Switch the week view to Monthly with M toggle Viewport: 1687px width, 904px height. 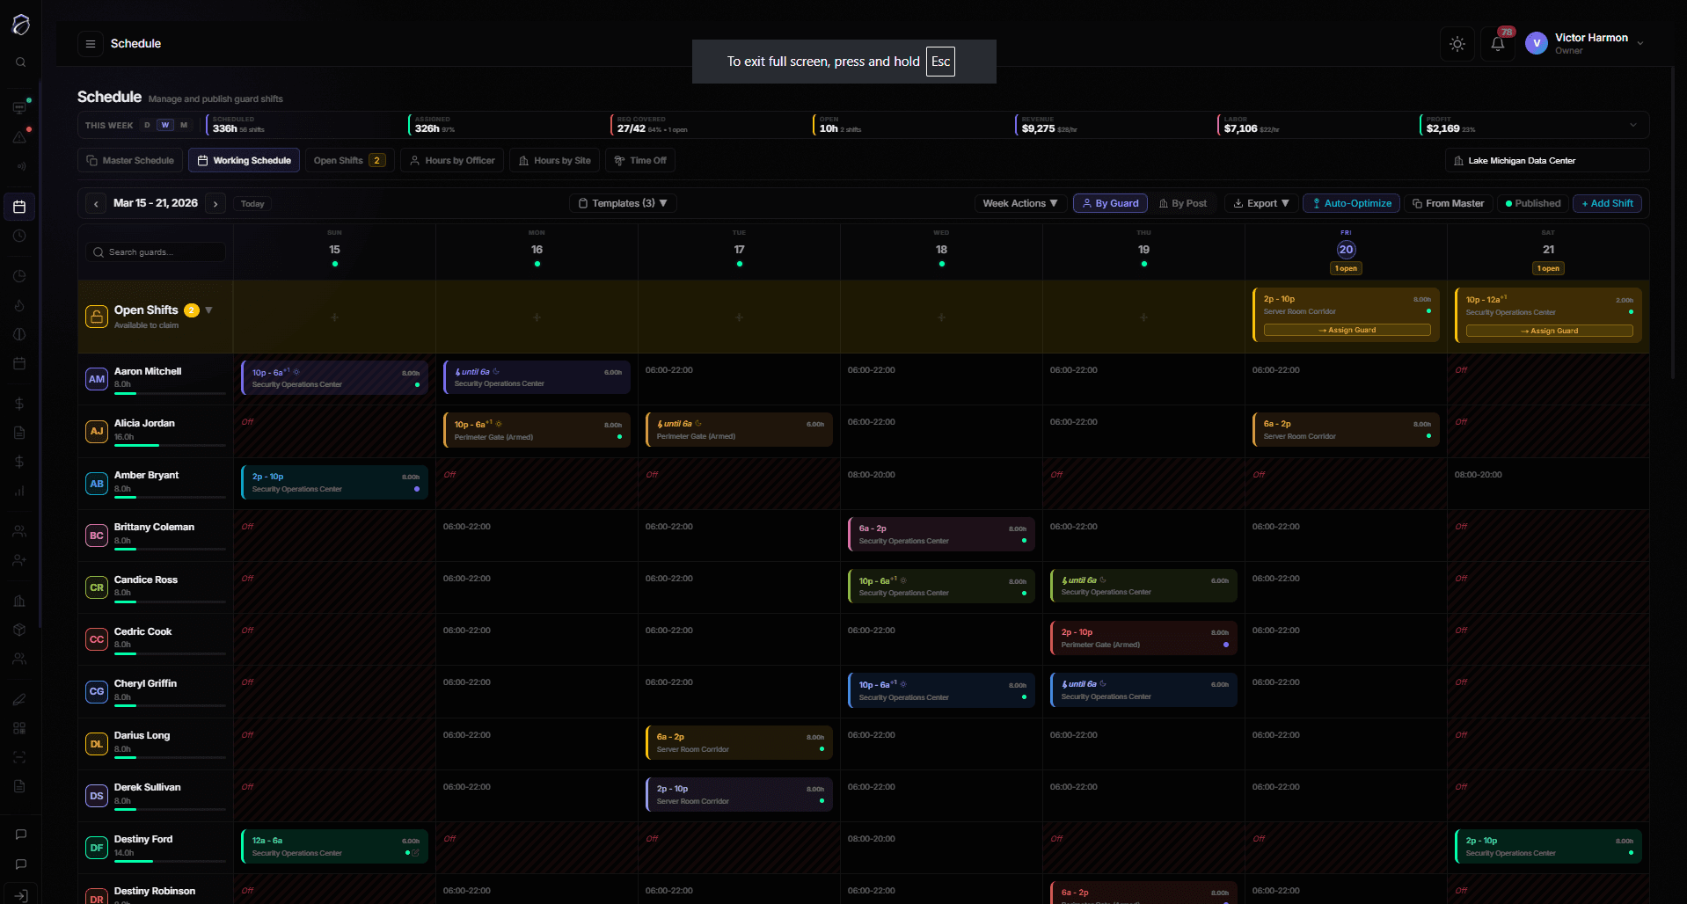[x=184, y=125]
